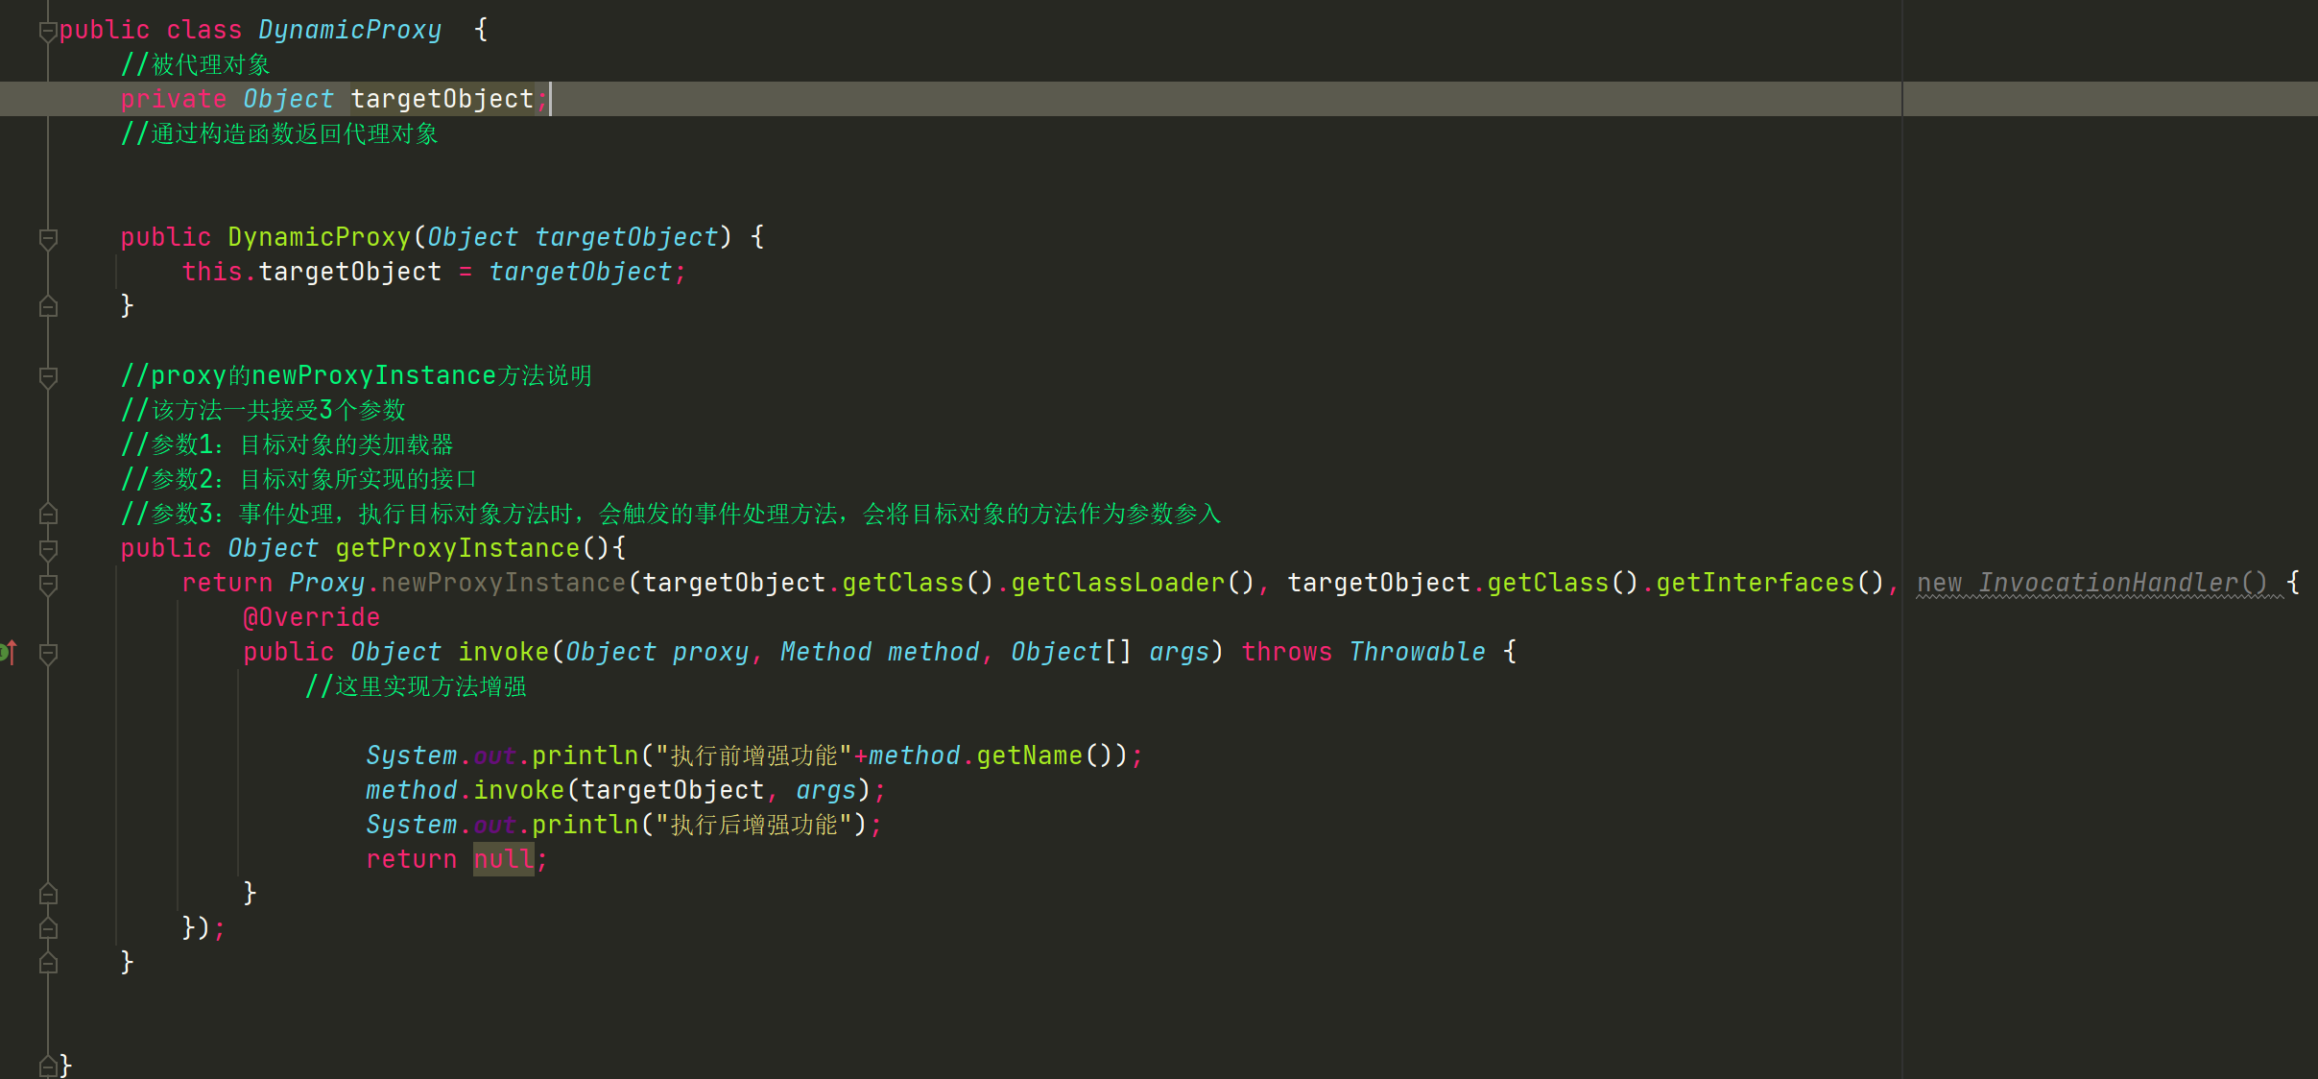Click fold end marker beside invoke closing brace
Screen dimensions: 2318x1079
(48, 895)
